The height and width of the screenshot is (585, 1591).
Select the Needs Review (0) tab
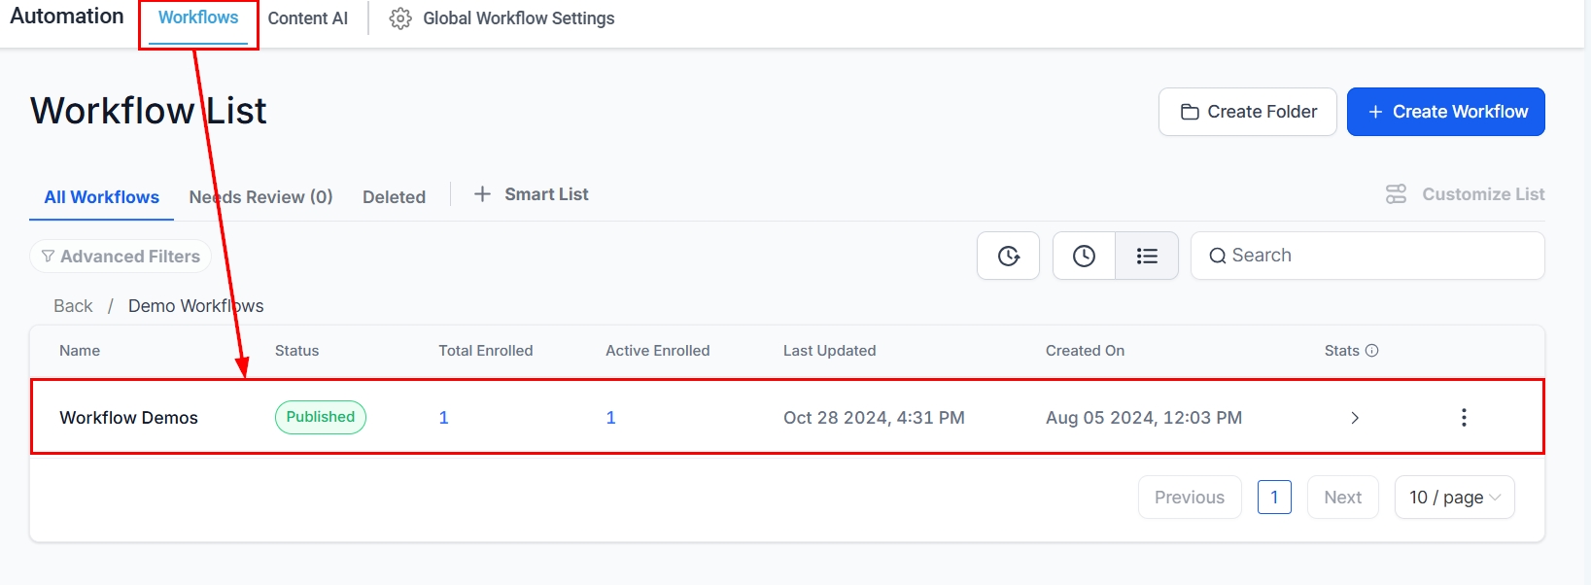260,197
